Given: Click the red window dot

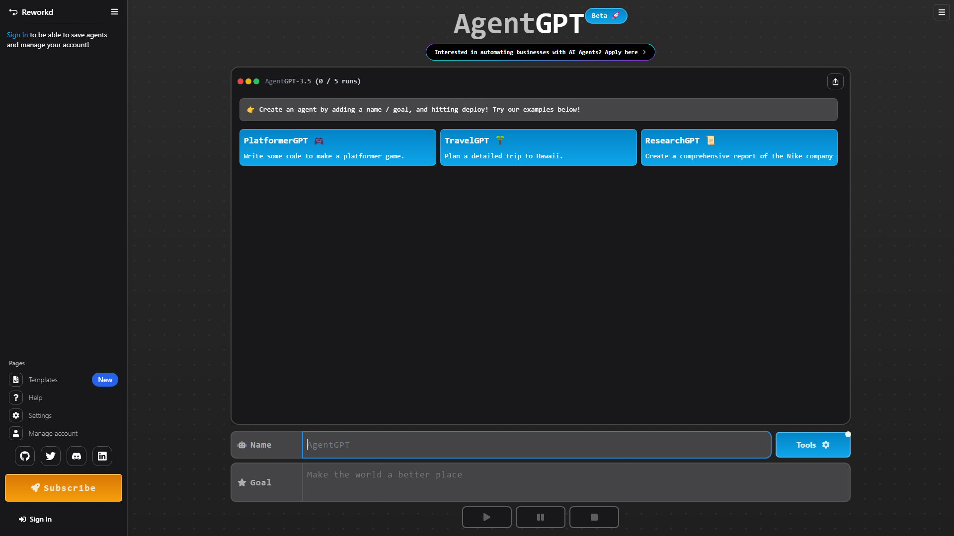Looking at the screenshot, I should (x=240, y=81).
